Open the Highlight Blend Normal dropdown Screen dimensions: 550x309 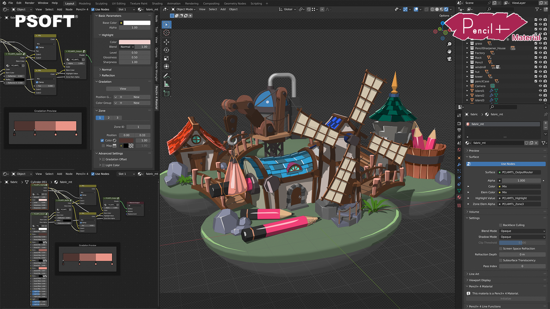pos(127,47)
